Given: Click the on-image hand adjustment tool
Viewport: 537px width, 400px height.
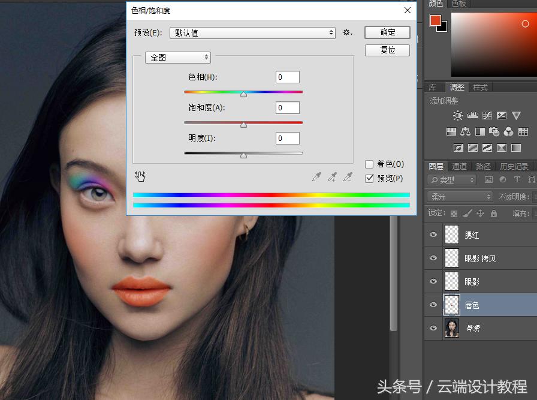Looking at the screenshot, I should coord(140,176).
